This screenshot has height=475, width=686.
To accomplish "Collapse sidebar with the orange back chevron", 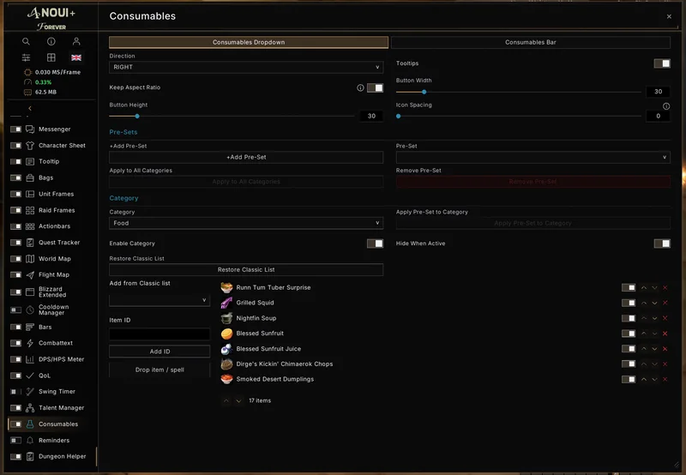I will (x=30, y=108).
